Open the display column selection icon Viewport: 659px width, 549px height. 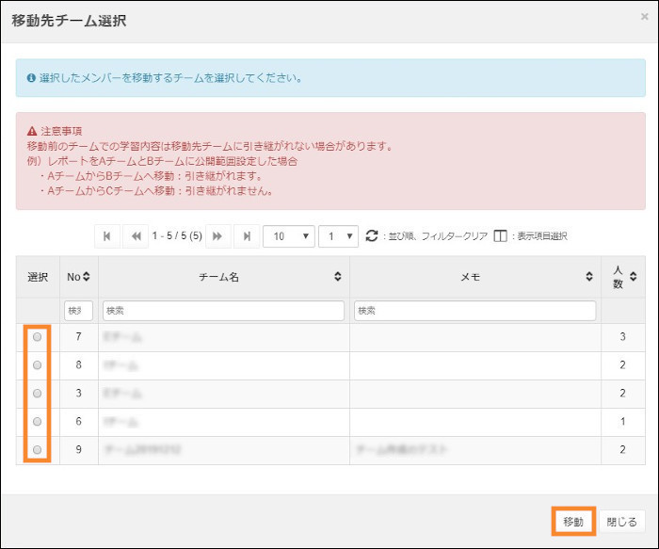(x=501, y=235)
